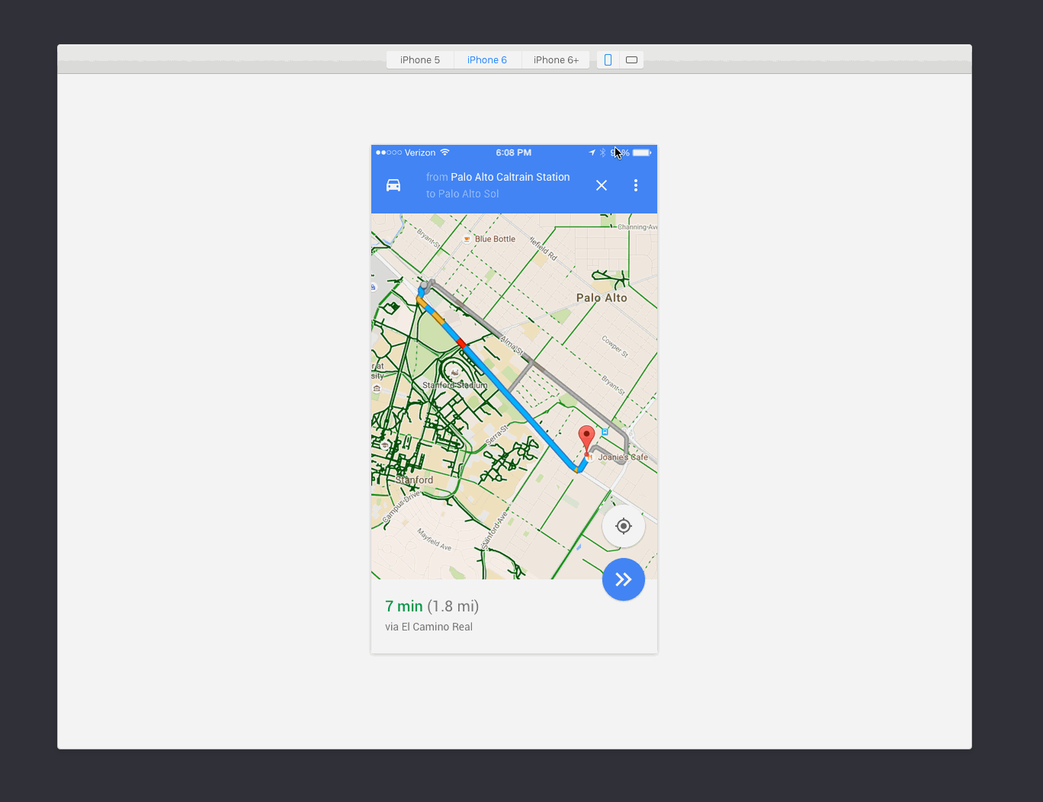Tap the Cowper St street label
Screen dimensions: 1043x802
point(615,346)
